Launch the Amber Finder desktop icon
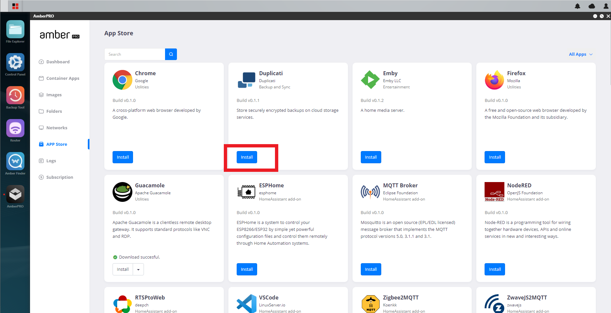 pyautogui.click(x=15, y=161)
